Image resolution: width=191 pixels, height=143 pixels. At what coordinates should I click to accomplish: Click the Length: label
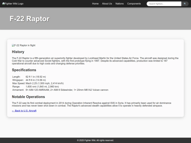(x=16, y=77)
